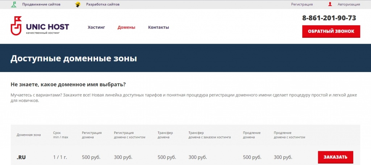
Task: Select the Контакты menu item
Action: (159, 27)
